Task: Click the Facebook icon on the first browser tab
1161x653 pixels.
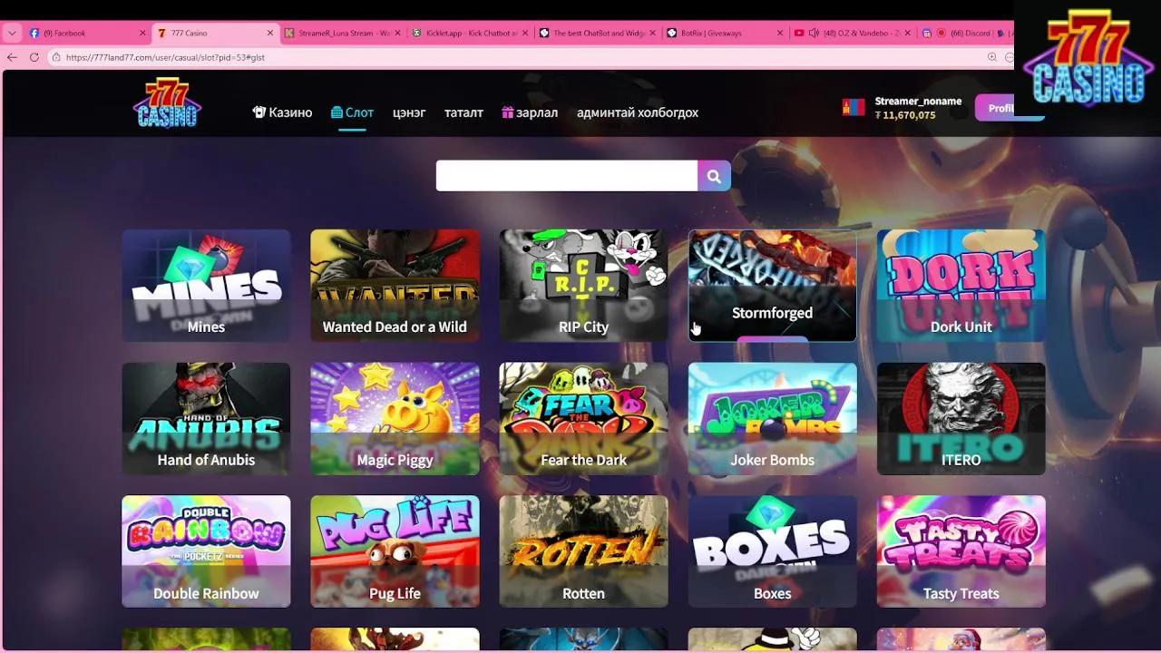Action: (x=34, y=32)
